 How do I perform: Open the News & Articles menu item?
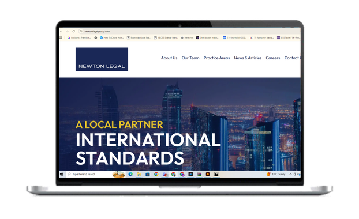pyautogui.click(x=248, y=58)
